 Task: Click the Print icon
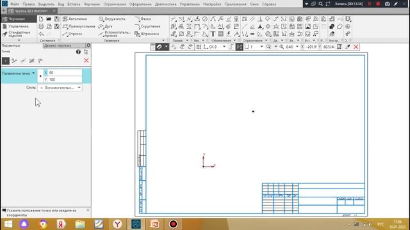(x=41, y=26)
